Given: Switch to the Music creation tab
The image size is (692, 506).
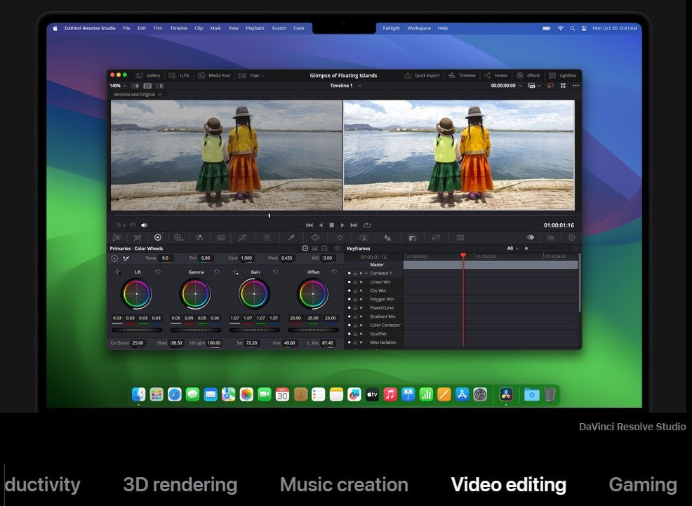Looking at the screenshot, I should (344, 485).
